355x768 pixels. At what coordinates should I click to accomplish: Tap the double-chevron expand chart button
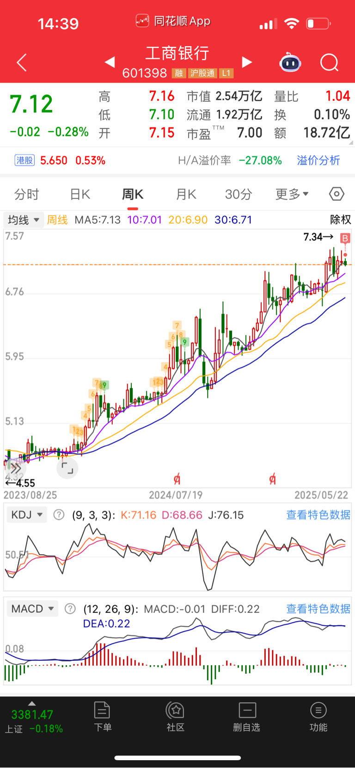pyautogui.click(x=15, y=468)
